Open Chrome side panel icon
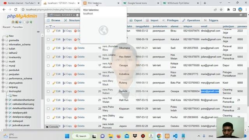 (234, 9)
